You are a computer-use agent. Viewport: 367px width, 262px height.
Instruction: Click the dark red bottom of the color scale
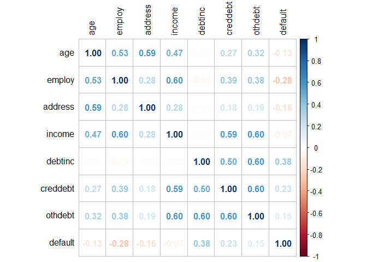point(305,253)
